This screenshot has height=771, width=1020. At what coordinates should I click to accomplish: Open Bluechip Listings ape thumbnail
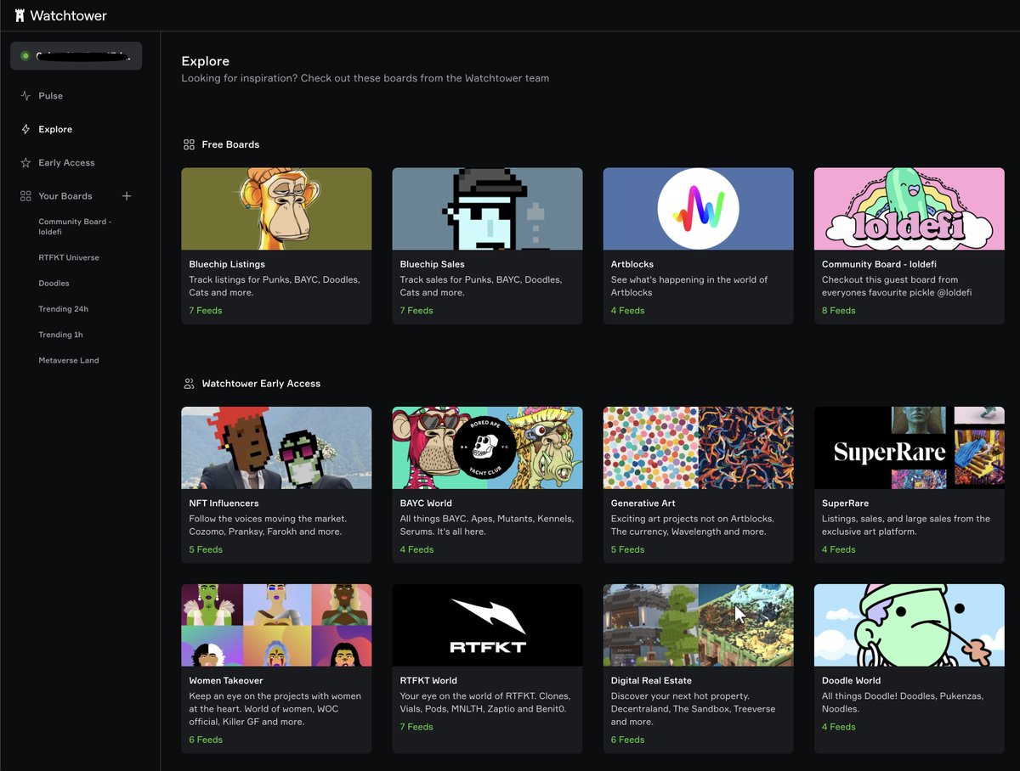coord(276,209)
